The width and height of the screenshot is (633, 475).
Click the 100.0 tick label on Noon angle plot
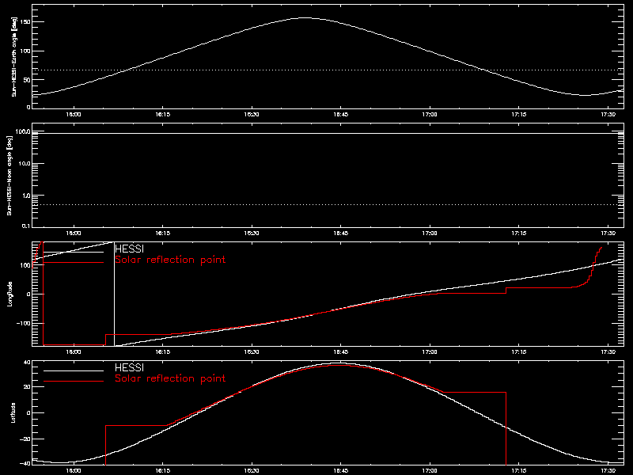point(23,131)
